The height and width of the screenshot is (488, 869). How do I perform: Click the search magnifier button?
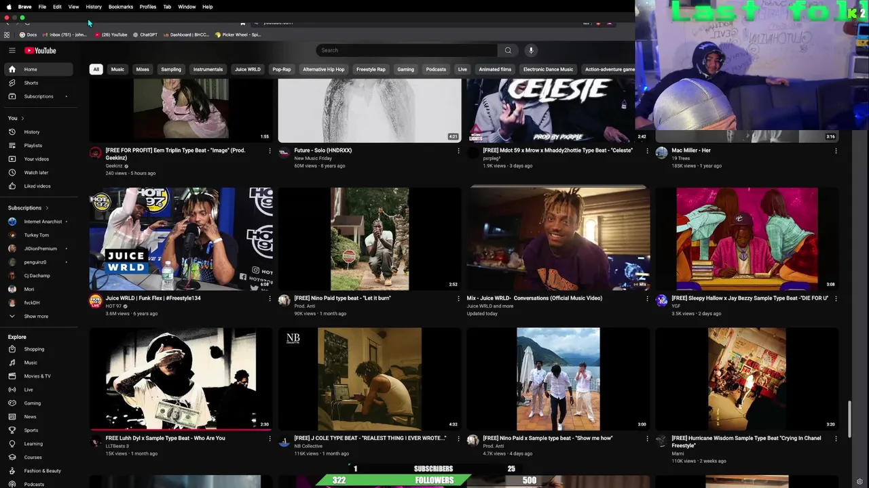point(508,50)
